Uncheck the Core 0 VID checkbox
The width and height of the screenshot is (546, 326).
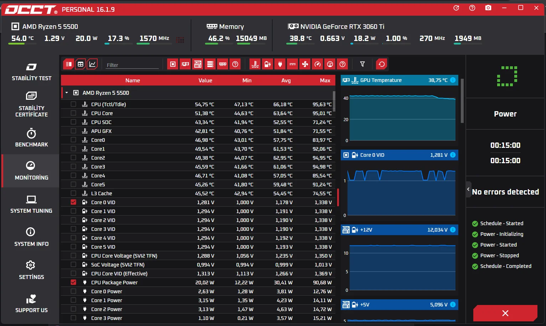pyautogui.click(x=73, y=202)
